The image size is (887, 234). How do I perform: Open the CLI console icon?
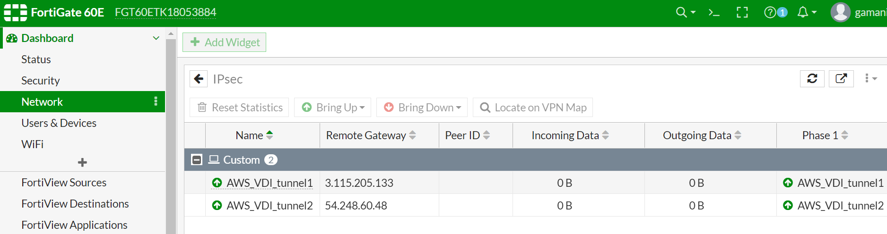(714, 12)
